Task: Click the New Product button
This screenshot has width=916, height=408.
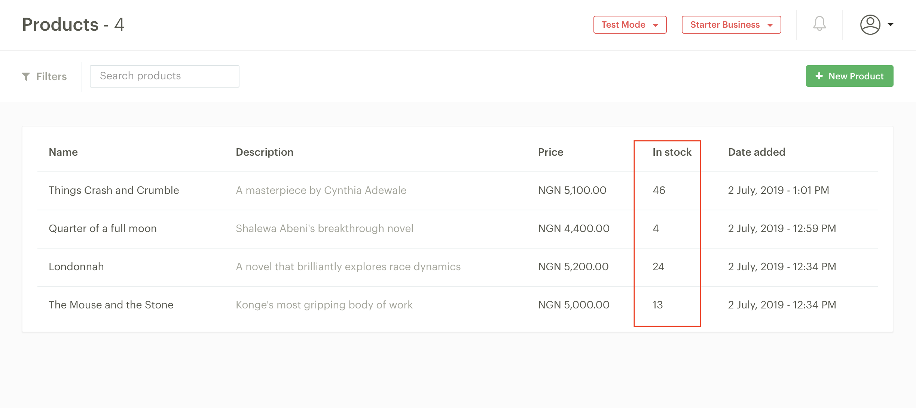Action: tap(849, 76)
